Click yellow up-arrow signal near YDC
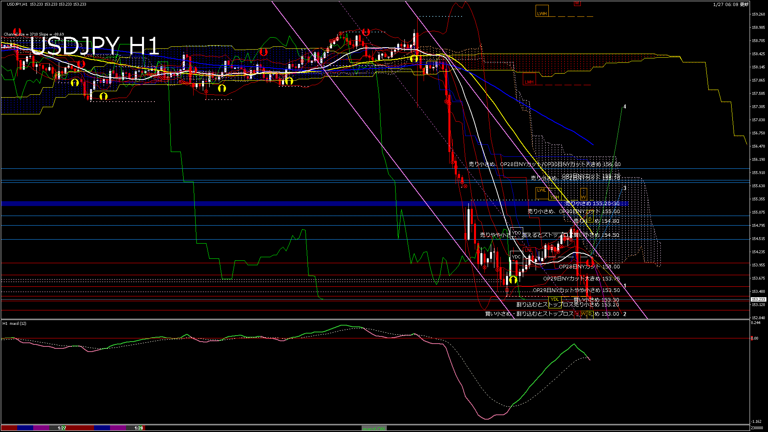Viewport: 768px width, 432px height. [x=513, y=280]
